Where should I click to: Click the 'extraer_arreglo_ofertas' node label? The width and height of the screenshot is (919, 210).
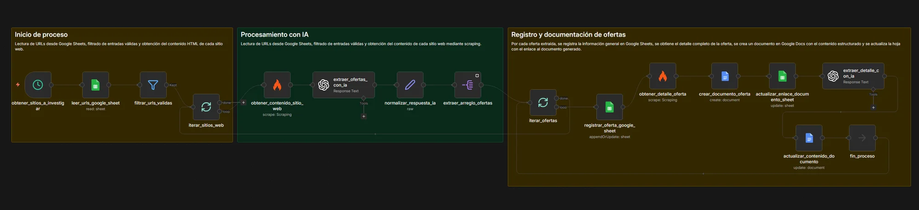click(x=468, y=103)
